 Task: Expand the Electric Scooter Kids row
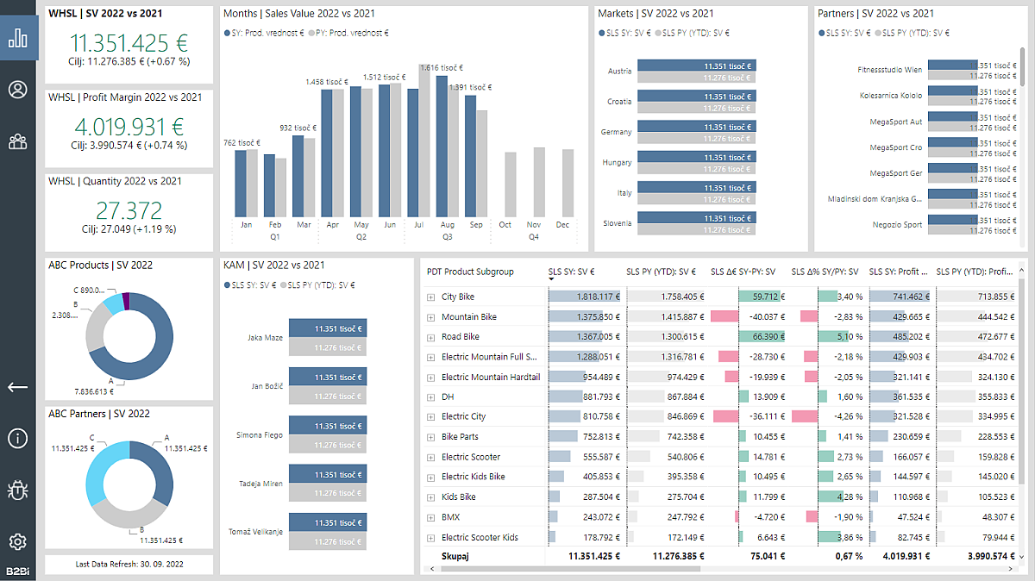(x=430, y=536)
